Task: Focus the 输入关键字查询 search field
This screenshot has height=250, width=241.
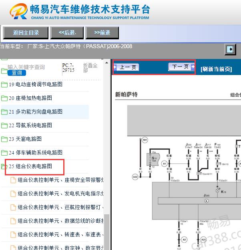Action: pos(26,67)
